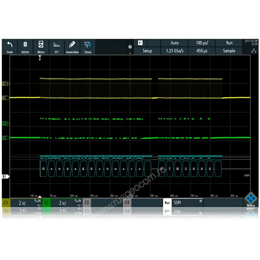The image size is (260, 260).
Task: Open the B1 Setup menu
Action: click(x=147, y=51)
